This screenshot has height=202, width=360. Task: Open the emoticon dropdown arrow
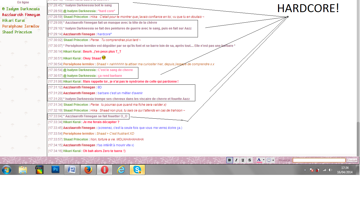(273, 160)
